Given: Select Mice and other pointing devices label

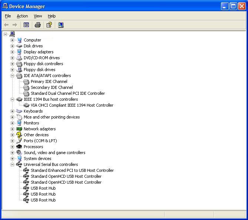Looking at the screenshot, I should [x=52, y=117].
